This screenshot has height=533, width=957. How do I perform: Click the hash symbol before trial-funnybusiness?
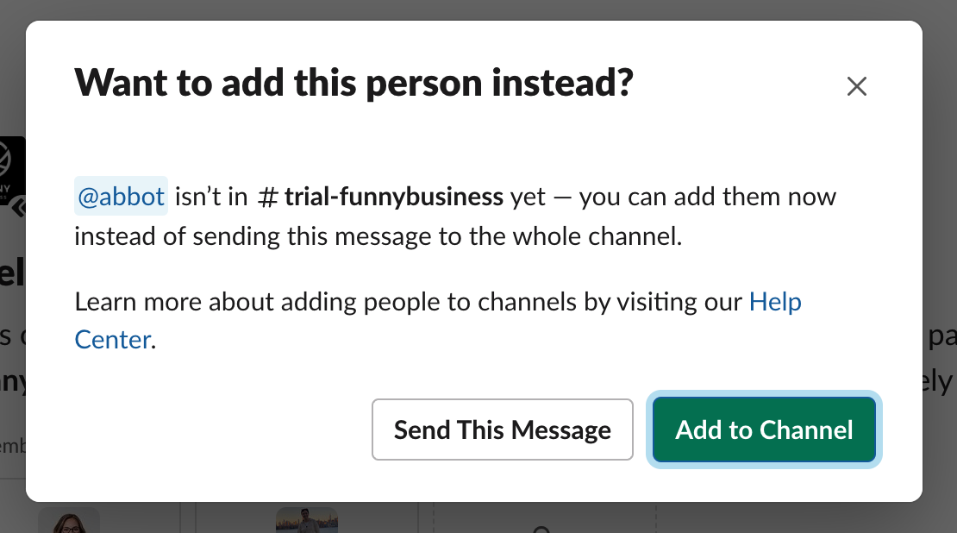(268, 198)
